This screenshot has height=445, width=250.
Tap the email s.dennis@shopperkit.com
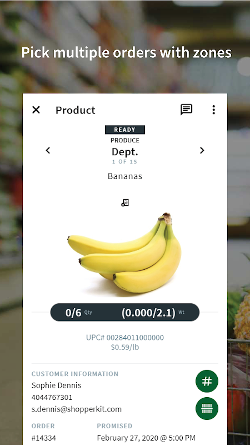click(x=77, y=409)
